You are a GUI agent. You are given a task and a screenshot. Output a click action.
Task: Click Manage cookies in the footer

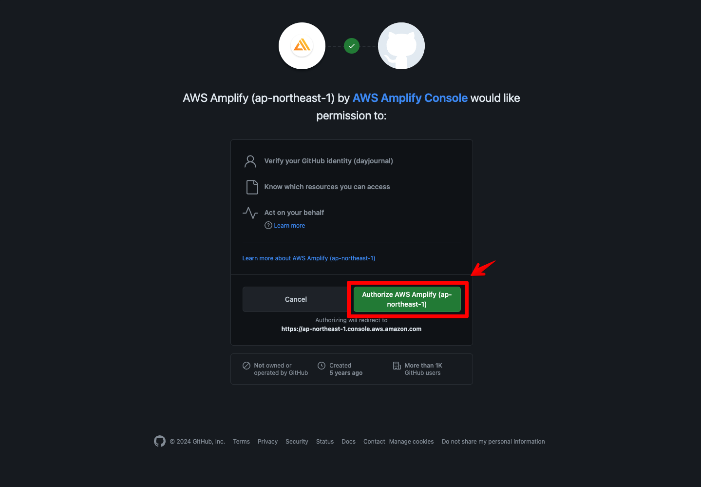coord(411,442)
